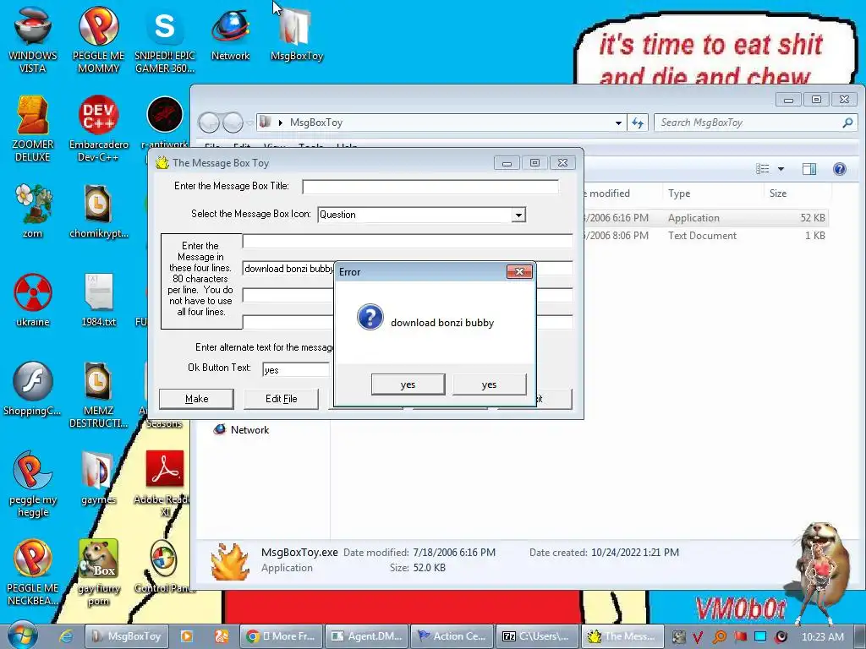Click the red flag tray icon

(740, 636)
